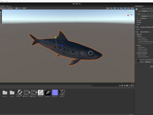Open the Tag dropdown showing Untagged
This screenshot has width=153, height=115.
tap(147, 11)
